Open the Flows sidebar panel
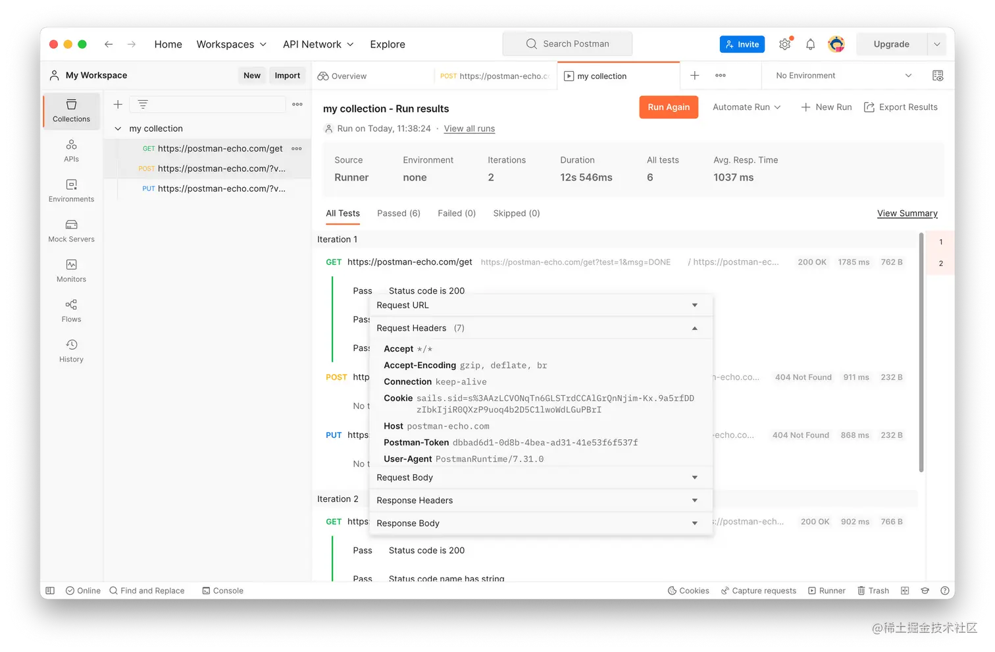 pos(71,311)
